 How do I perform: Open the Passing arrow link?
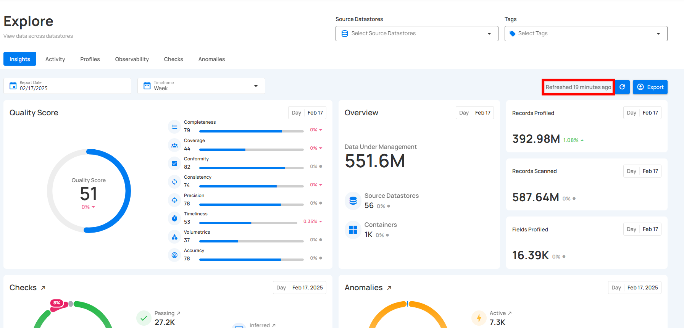pos(178,313)
